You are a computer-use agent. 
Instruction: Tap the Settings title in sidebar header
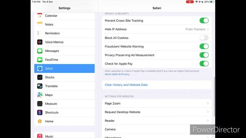click(65, 8)
